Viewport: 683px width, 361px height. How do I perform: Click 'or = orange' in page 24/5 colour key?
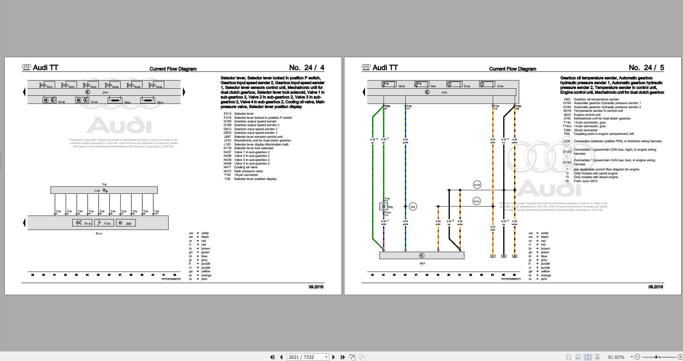[540, 275]
